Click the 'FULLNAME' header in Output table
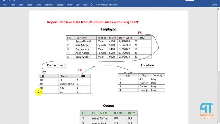The height and width of the screenshot is (124, 220). coord(101,113)
